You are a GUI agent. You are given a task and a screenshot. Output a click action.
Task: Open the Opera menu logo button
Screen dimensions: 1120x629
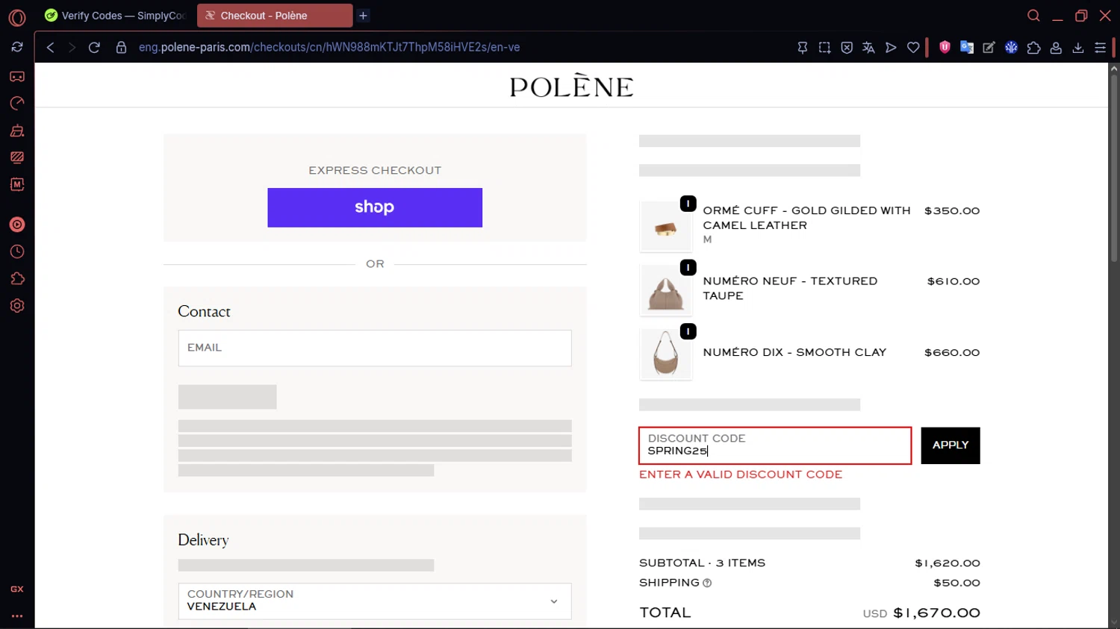coord(17,16)
